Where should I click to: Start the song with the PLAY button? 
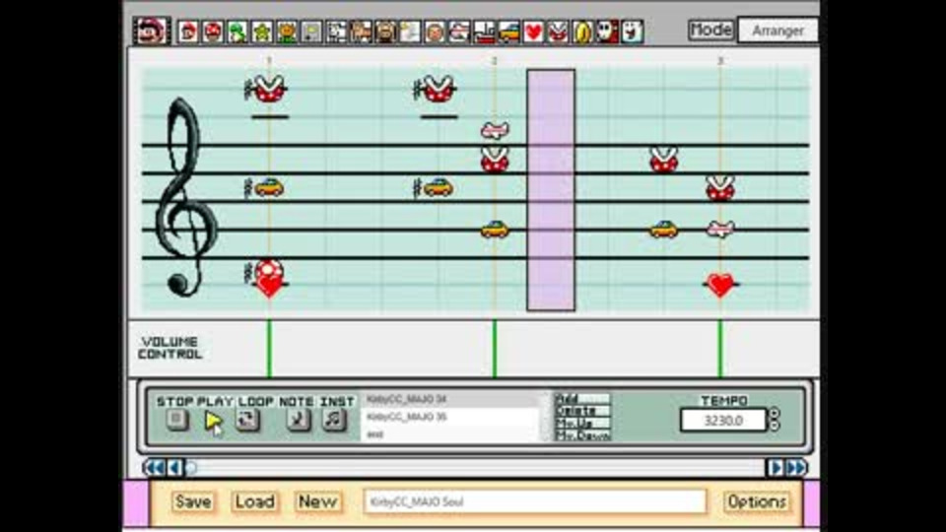213,420
